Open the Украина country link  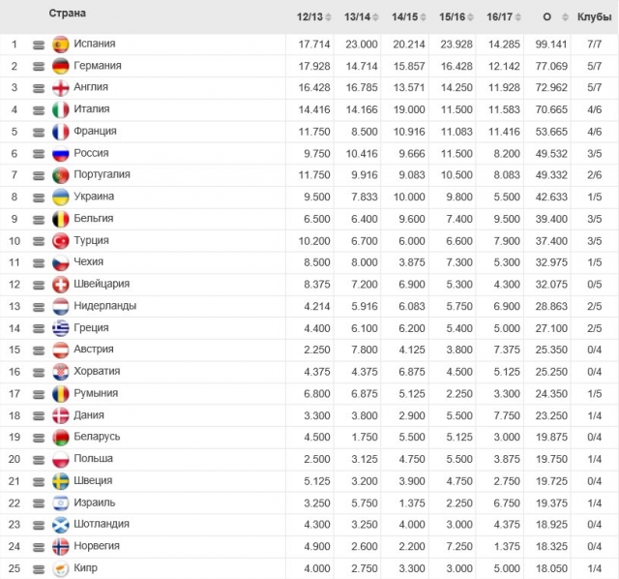pyautogui.click(x=94, y=197)
